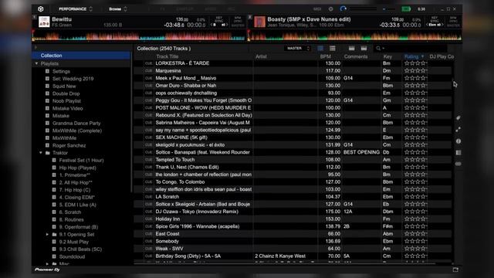The height and width of the screenshot is (278, 494).
Task: Open the My Tag icon in right sidebar
Action: 458,118
